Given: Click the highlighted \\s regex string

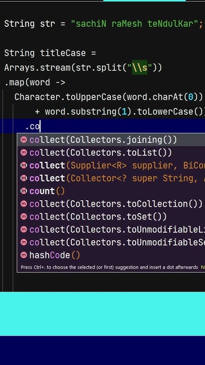Looking at the screenshot, I should pos(140,68).
